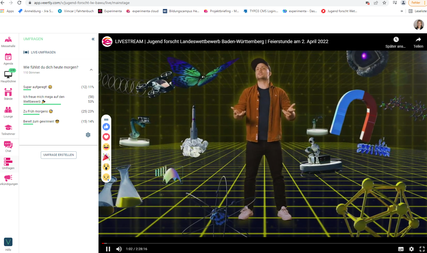Send the red heart reaction
This screenshot has width=427, height=253.
106,137
